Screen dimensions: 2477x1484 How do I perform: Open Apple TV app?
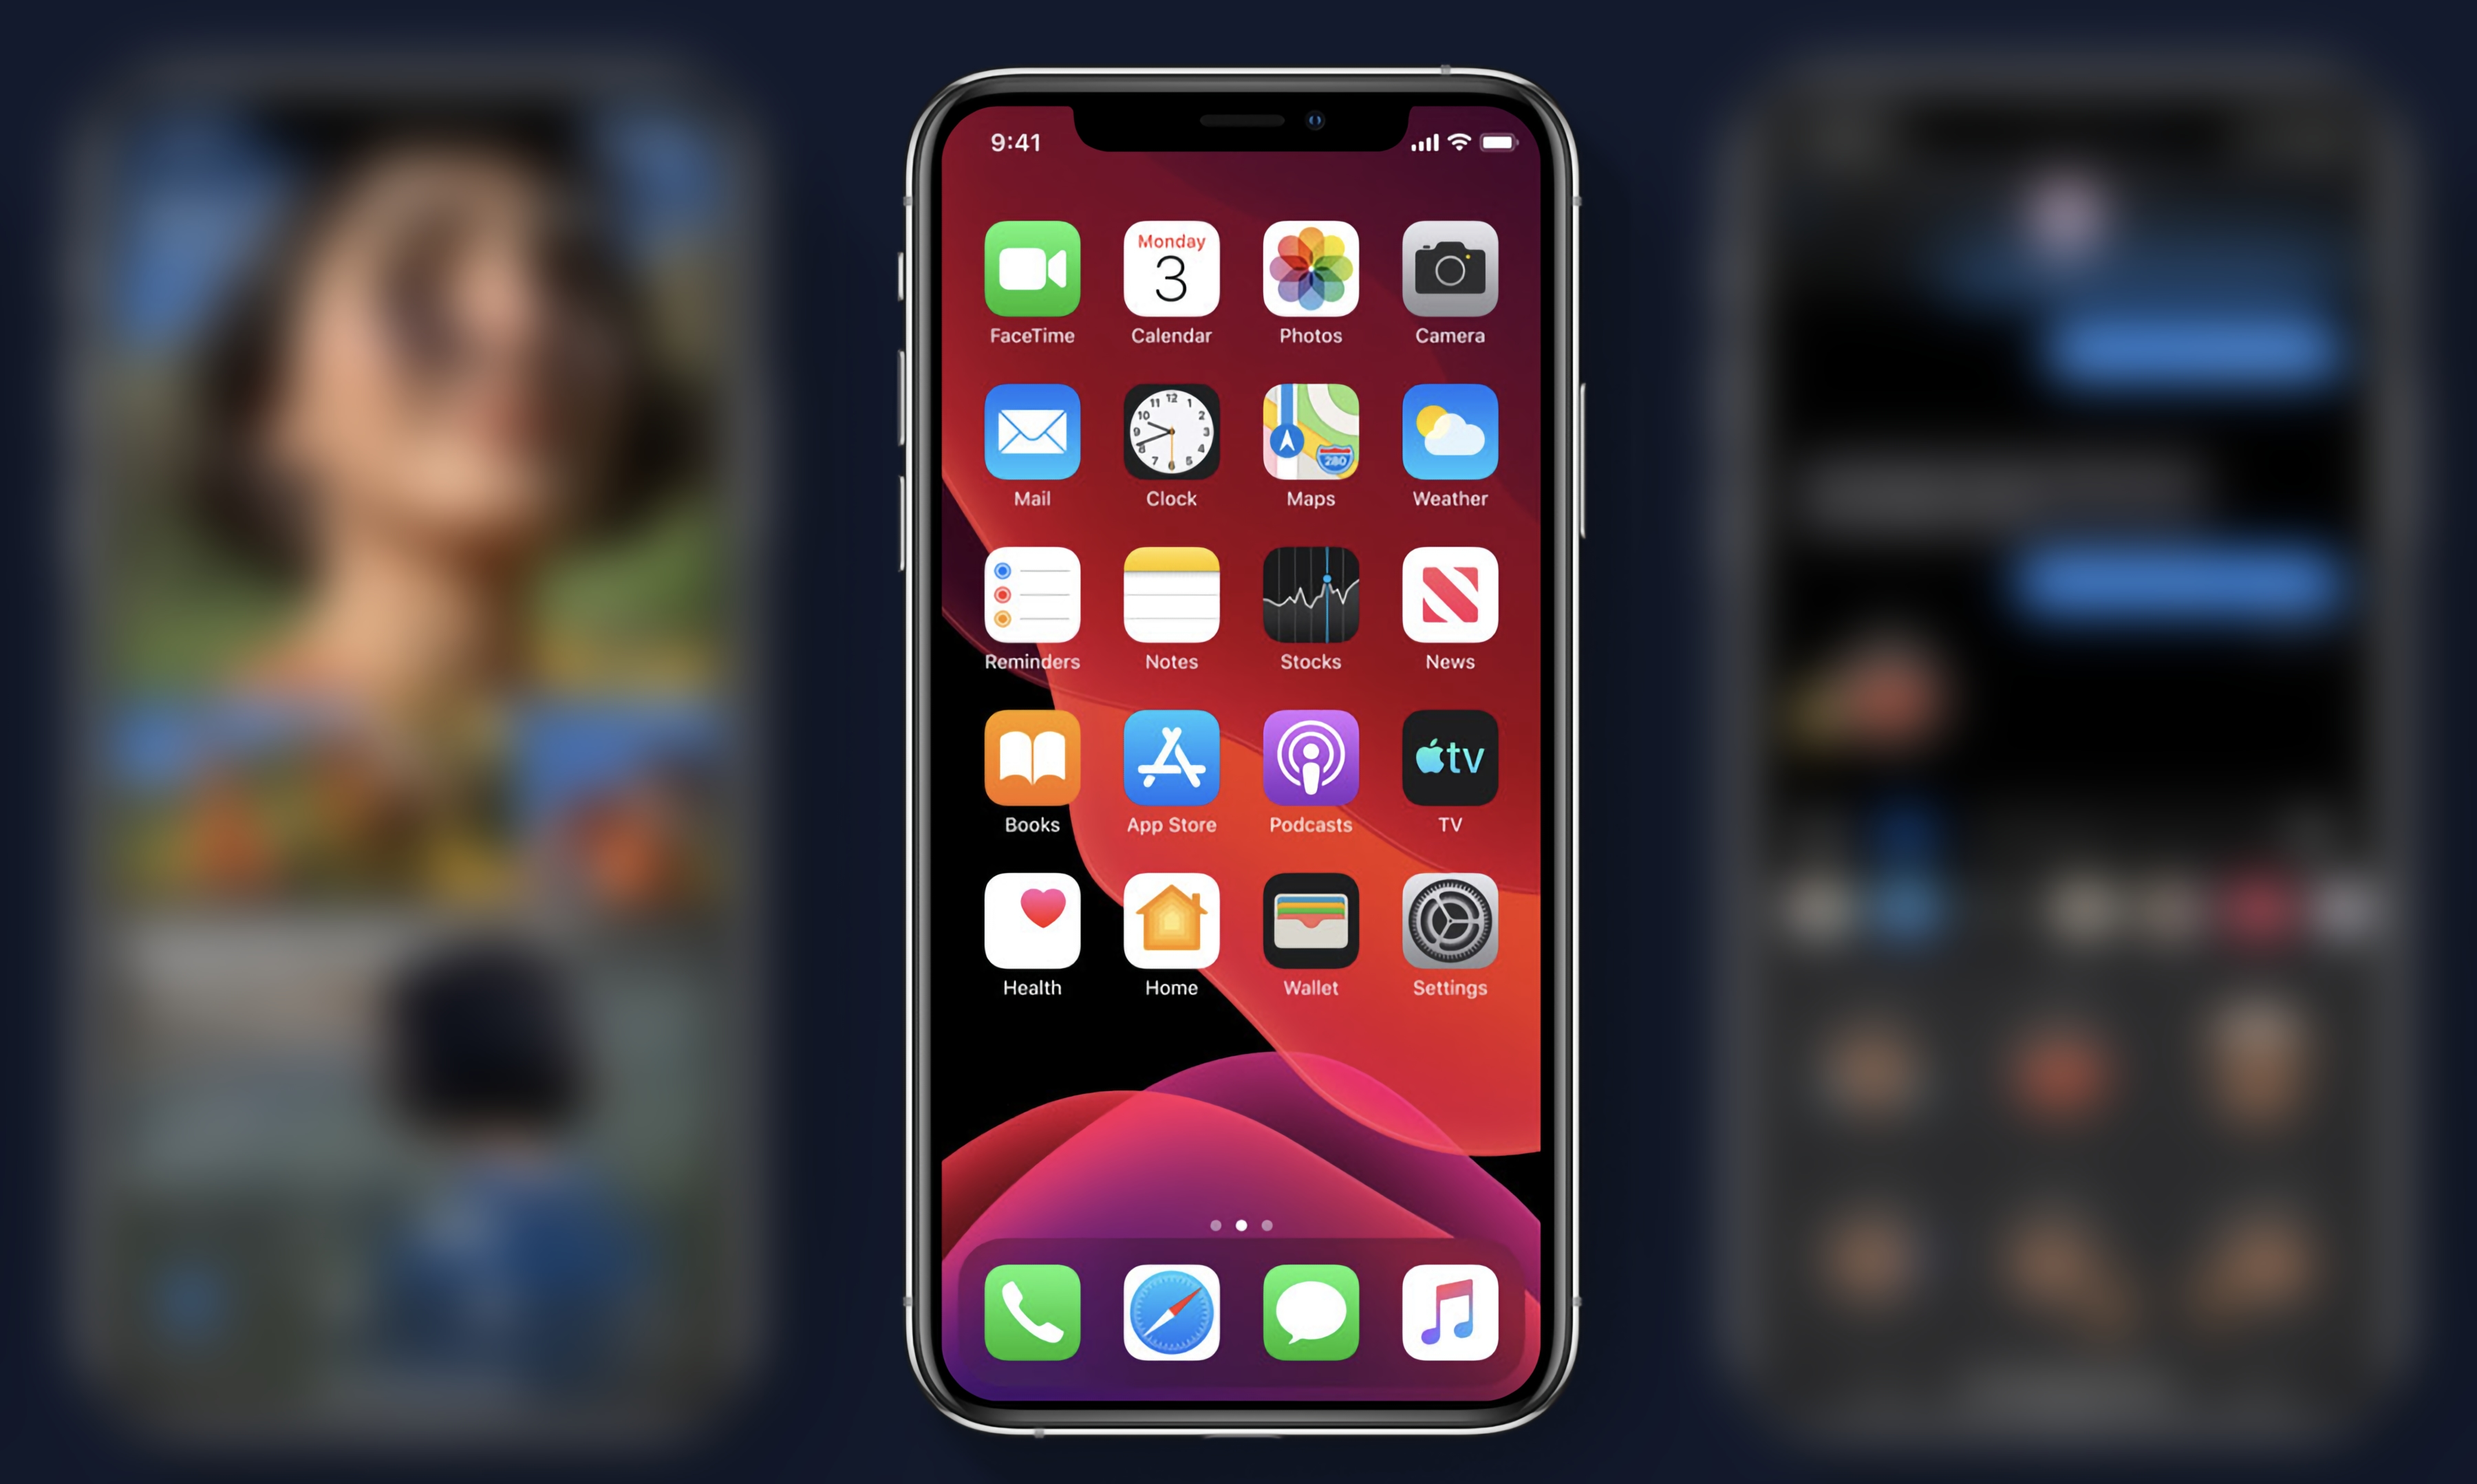(1449, 768)
